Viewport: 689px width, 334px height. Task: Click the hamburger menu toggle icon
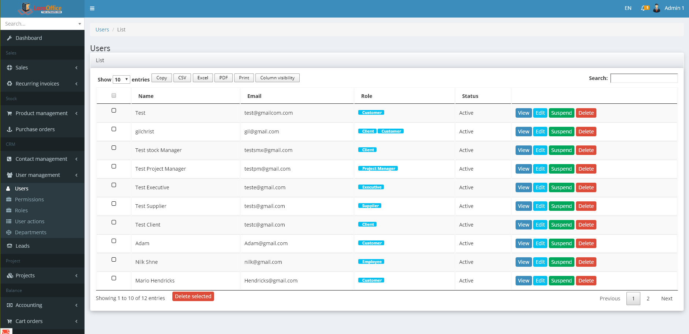pos(92,8)
